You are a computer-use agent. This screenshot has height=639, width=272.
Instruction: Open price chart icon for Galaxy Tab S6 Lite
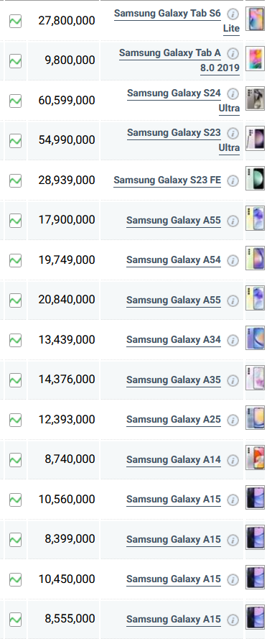point(16,20)
